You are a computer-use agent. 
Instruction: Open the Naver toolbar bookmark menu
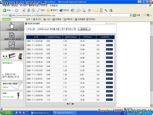[69, 19]
